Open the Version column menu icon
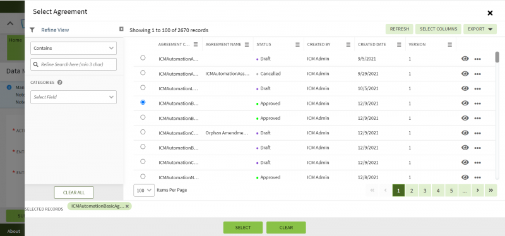The height and width of the screenshot is (236, 505). tap(450, 45)
